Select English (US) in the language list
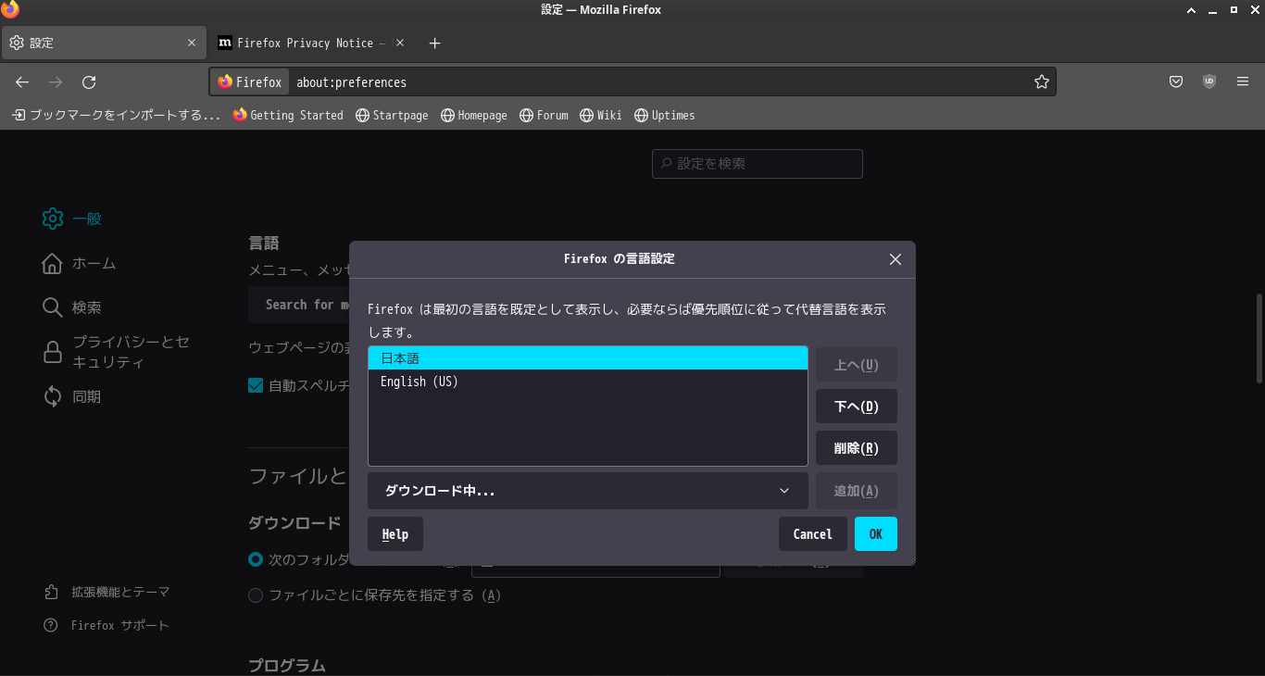The height and width of the screenshot is (676, 1265). click(587, 382)
